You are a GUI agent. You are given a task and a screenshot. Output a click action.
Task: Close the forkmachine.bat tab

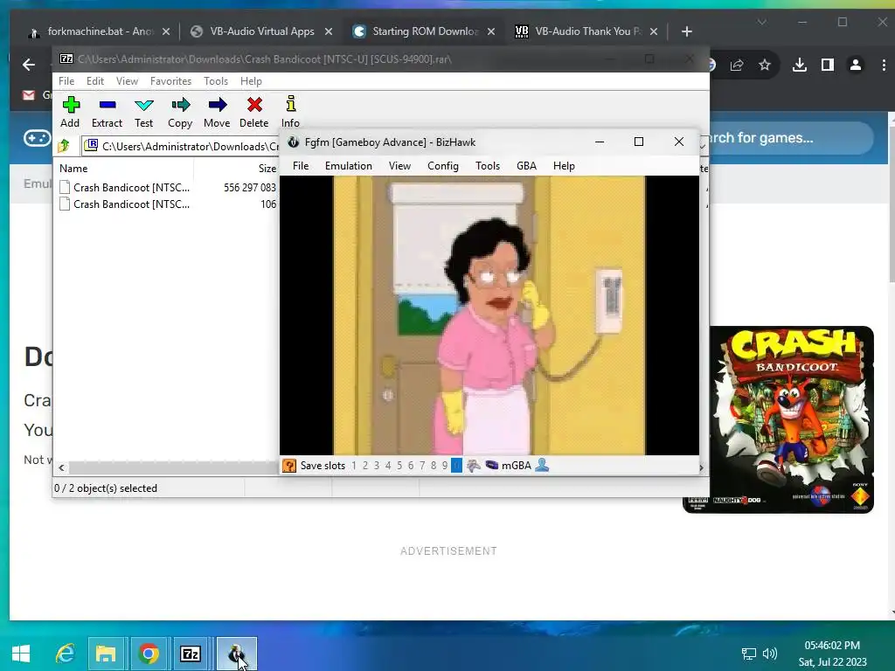(166, 31)
